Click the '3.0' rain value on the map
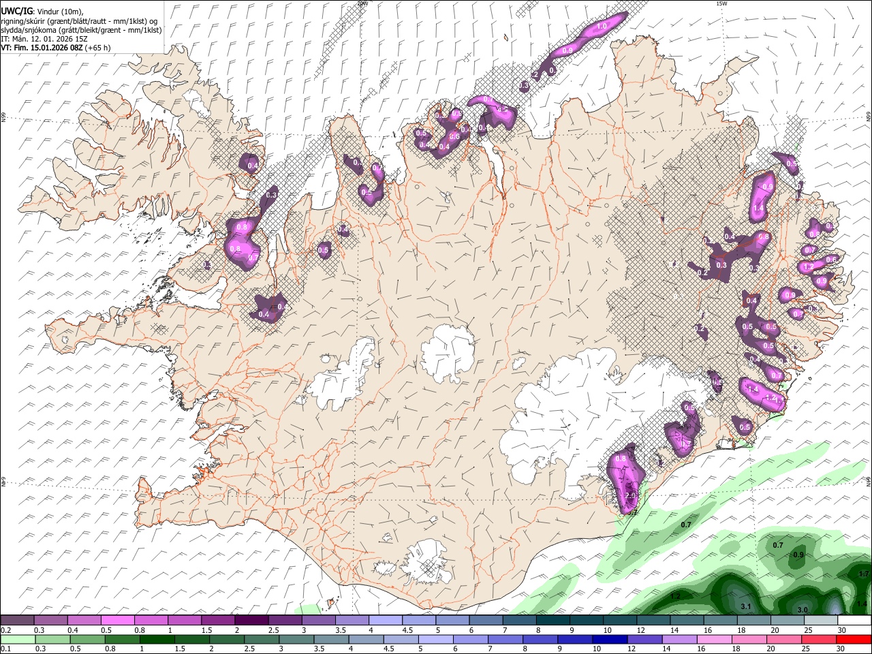 click(803, 610)
